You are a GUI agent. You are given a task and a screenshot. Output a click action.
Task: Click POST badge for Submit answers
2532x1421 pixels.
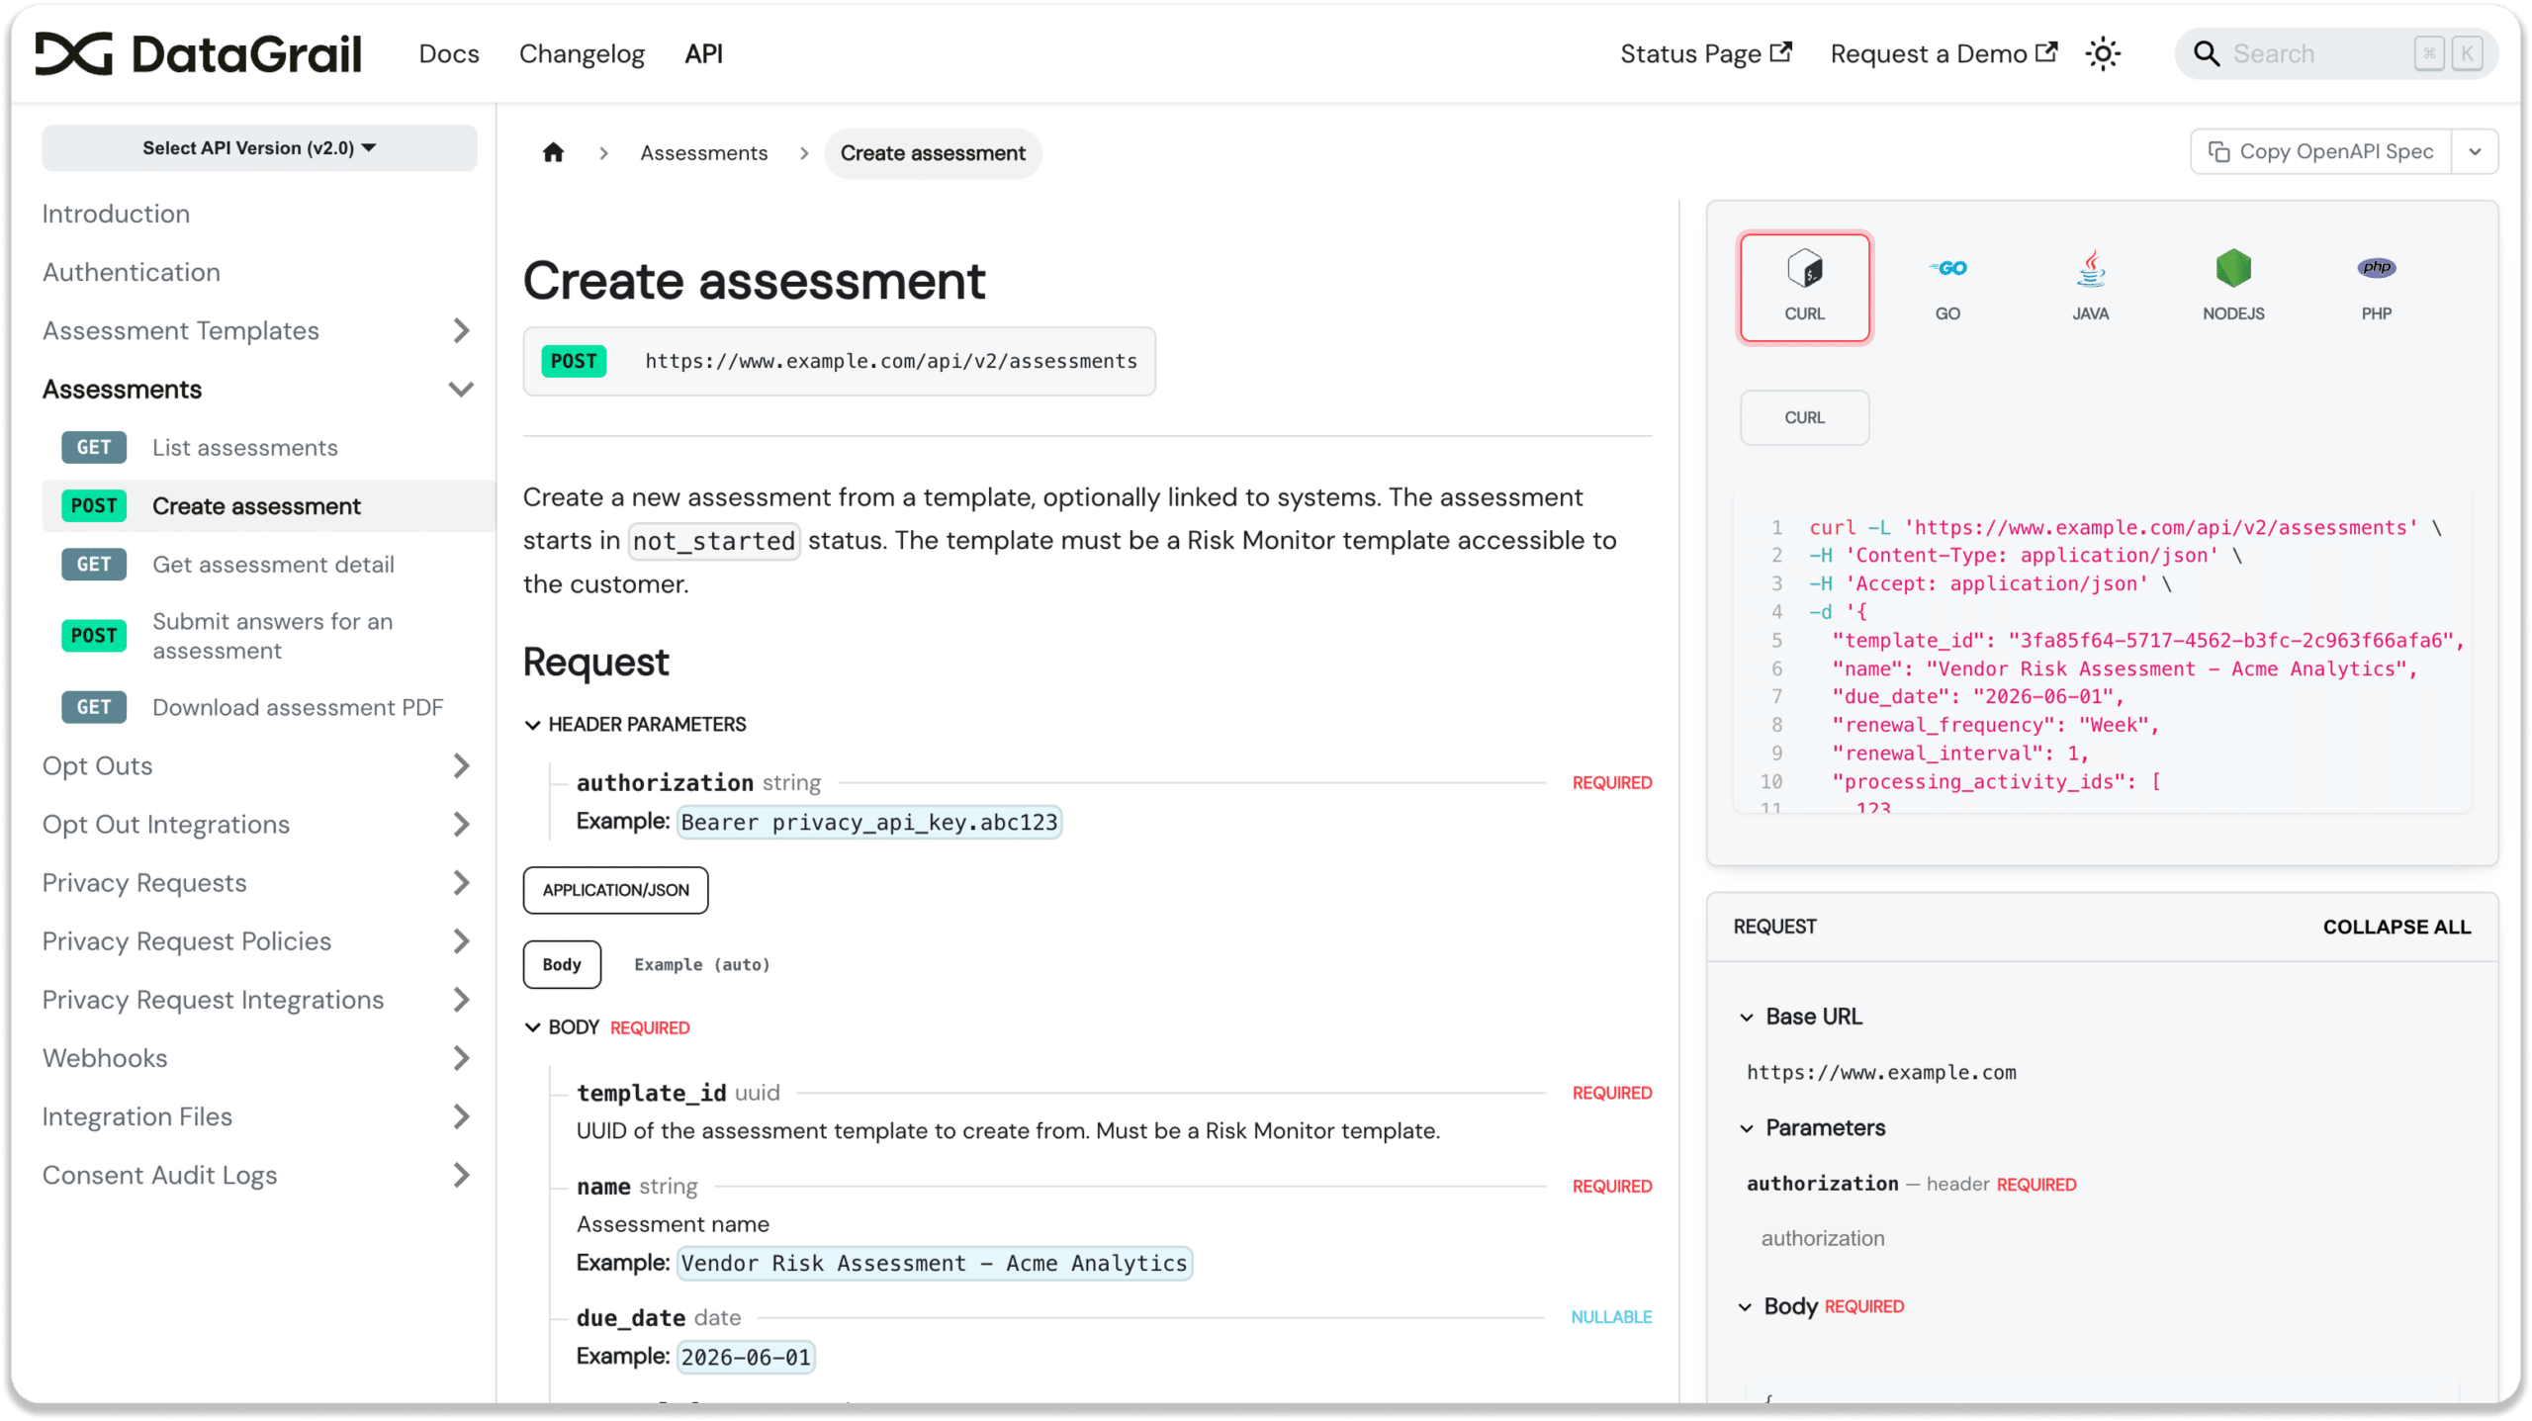click(94, 636)
